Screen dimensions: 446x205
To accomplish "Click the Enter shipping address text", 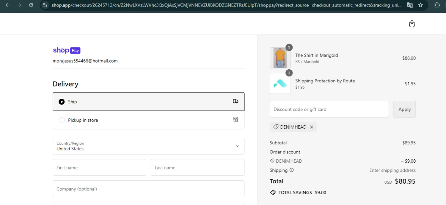I will 392,170.
